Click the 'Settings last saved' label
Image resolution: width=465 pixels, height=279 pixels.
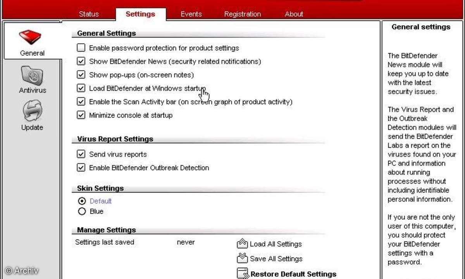coord(105,242)
